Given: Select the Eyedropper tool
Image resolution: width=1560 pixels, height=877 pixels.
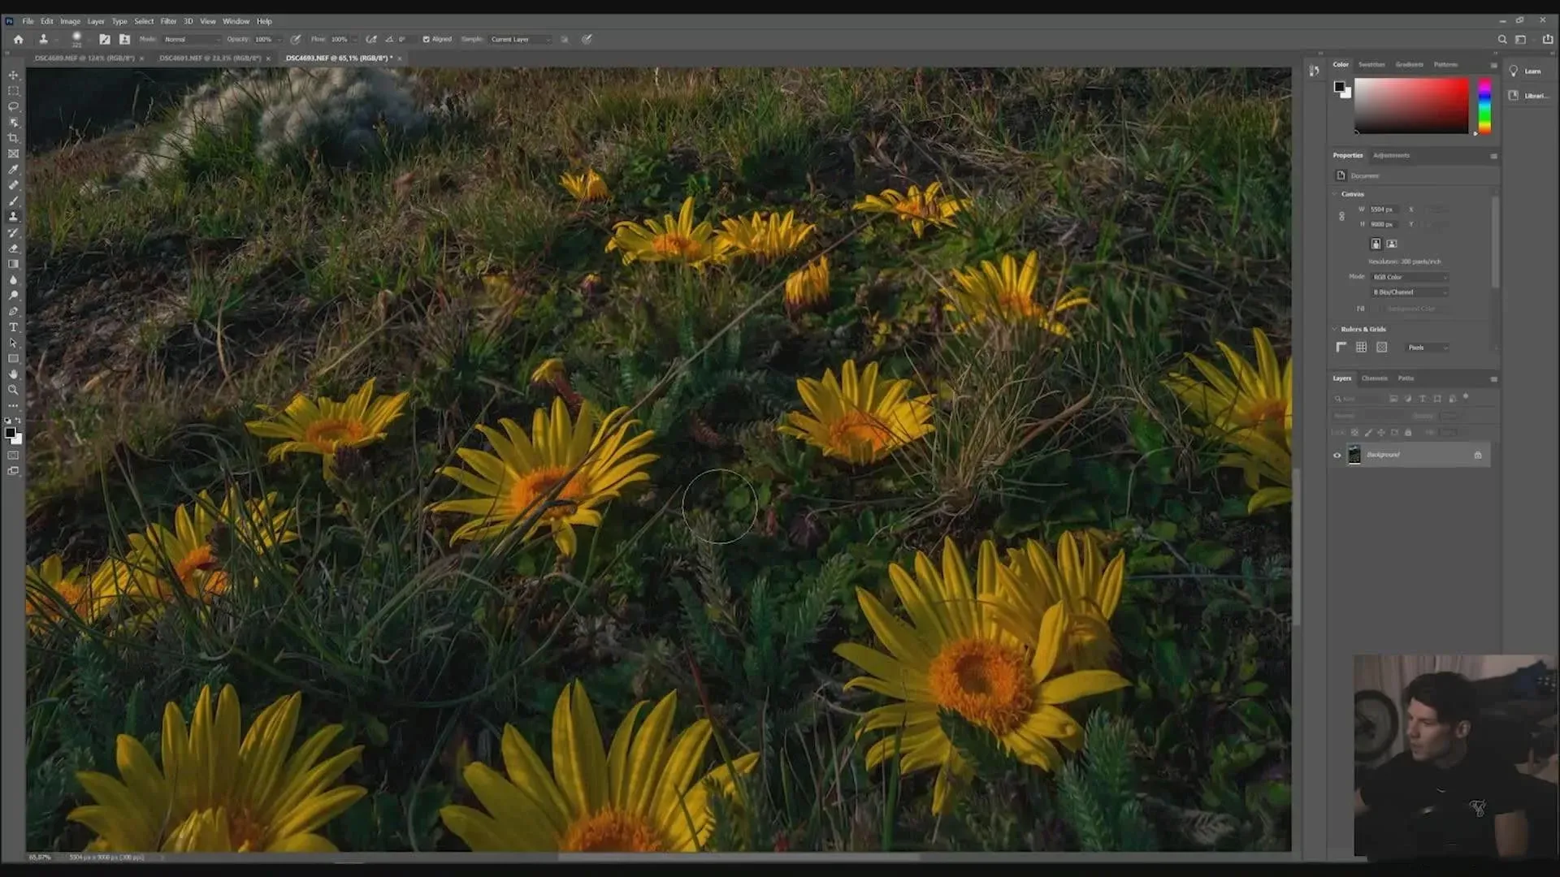Looking at the screenshot, I should click(x=13, y=170).
